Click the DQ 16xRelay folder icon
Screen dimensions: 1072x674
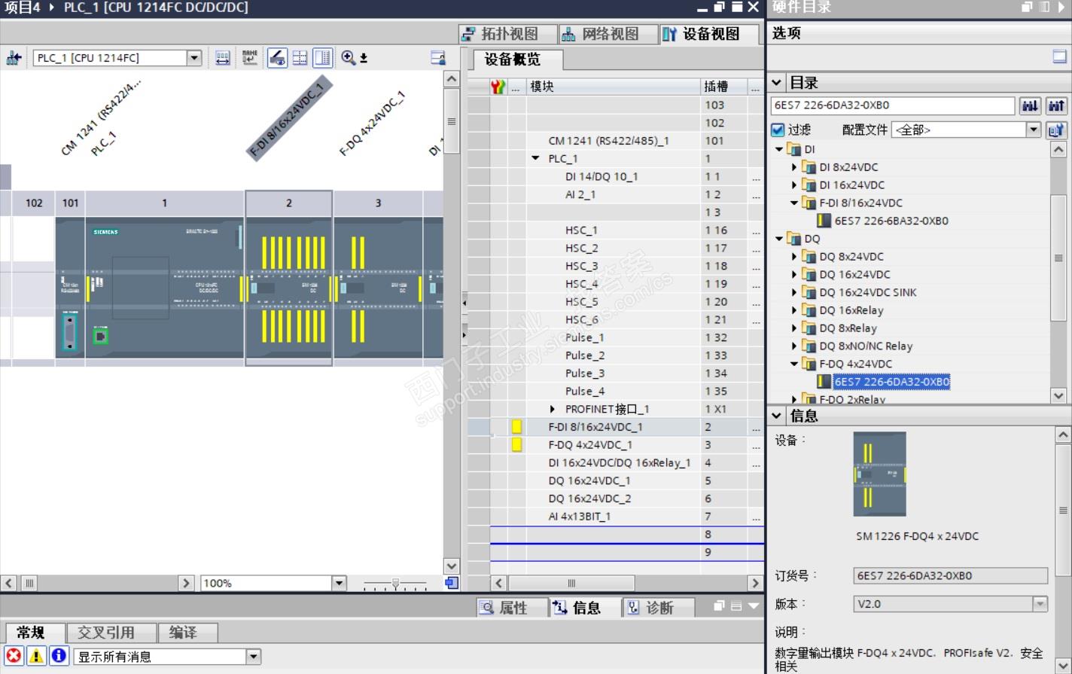tap(809, 310)
